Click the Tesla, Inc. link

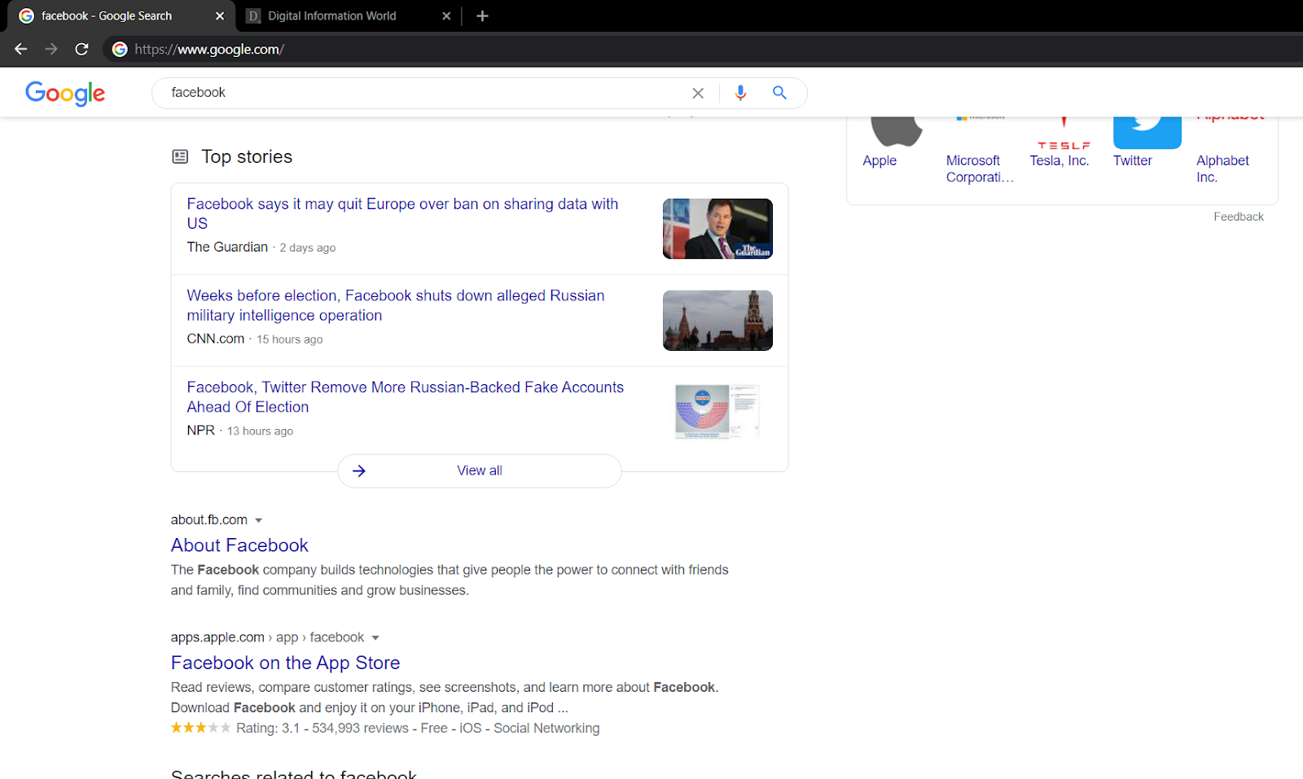tap(1060, 161)
